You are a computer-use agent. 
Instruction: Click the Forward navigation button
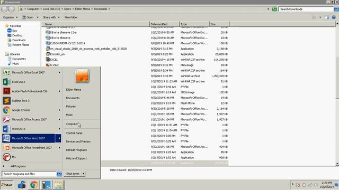(11, 9)
